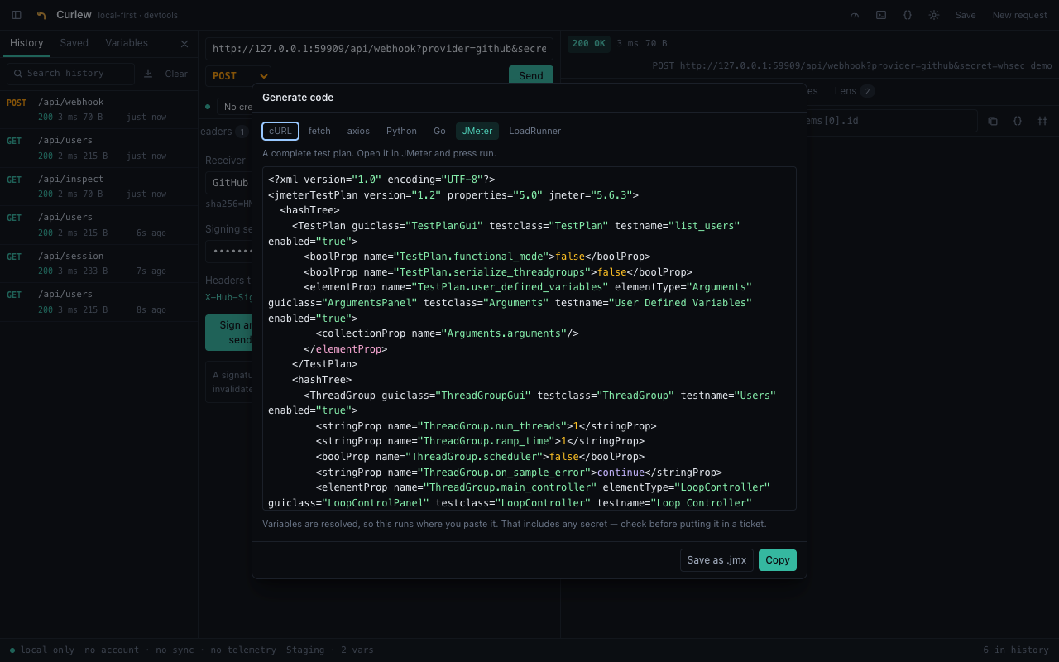Click 'no account · no sync · no telemetry' status text
This screenshot has width=1059, height=662.
click(x=180, y=650)
